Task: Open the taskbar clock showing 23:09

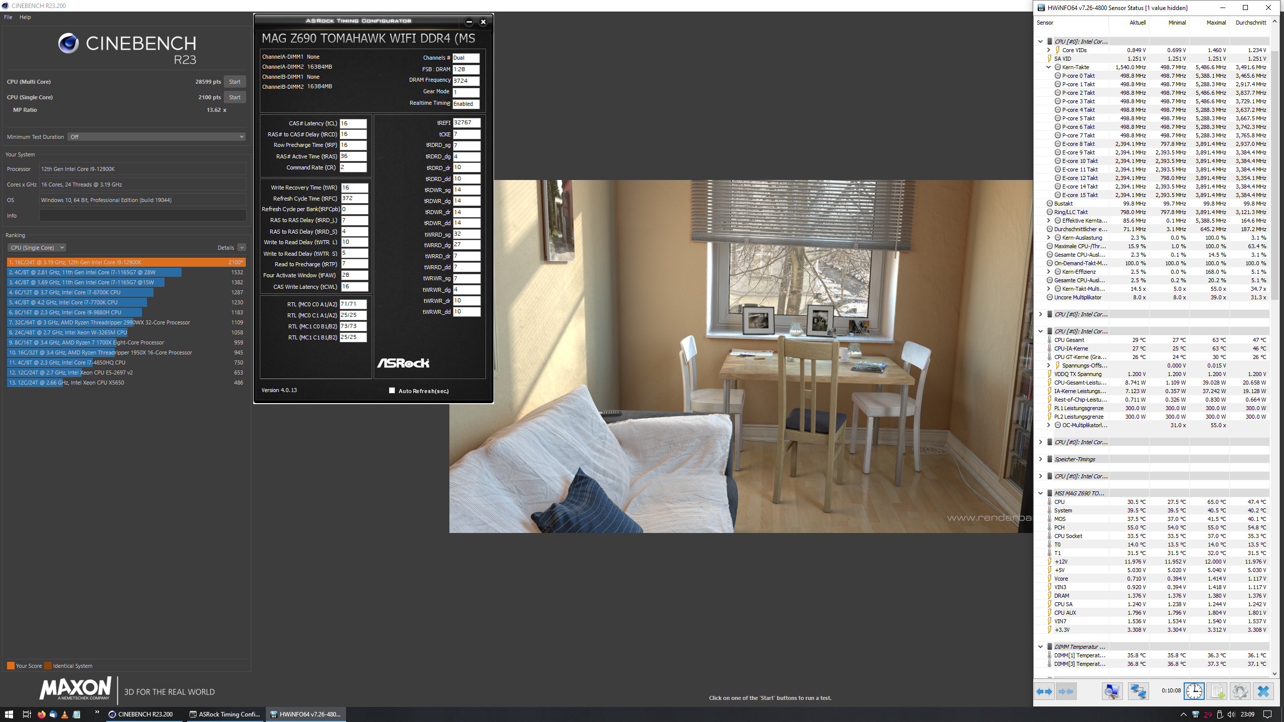Action: (1247, 714)
